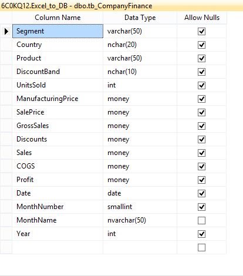Select the Country column name cell

pos(58,45)
